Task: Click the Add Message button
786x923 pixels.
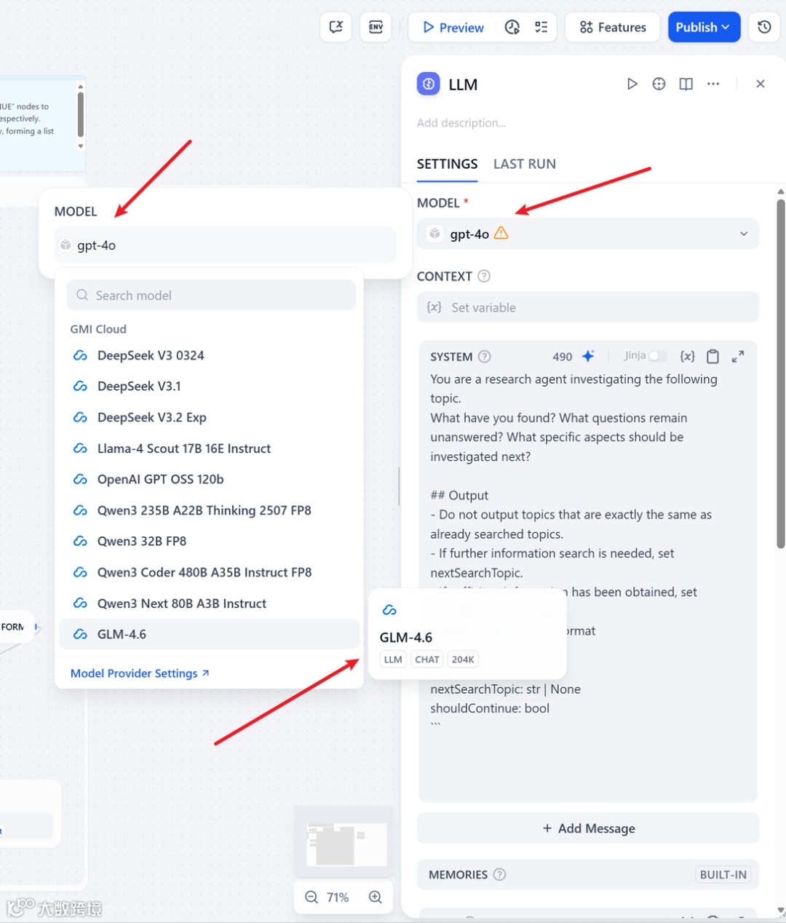Action: pyautogui.click(x=588, y=828)
